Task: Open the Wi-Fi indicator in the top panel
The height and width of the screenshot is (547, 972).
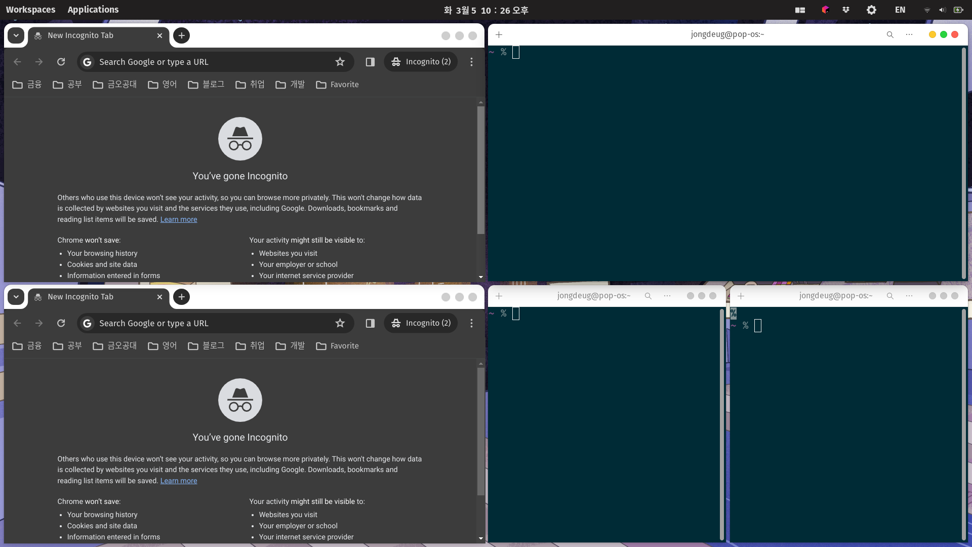Action: (x=927, y=10)
